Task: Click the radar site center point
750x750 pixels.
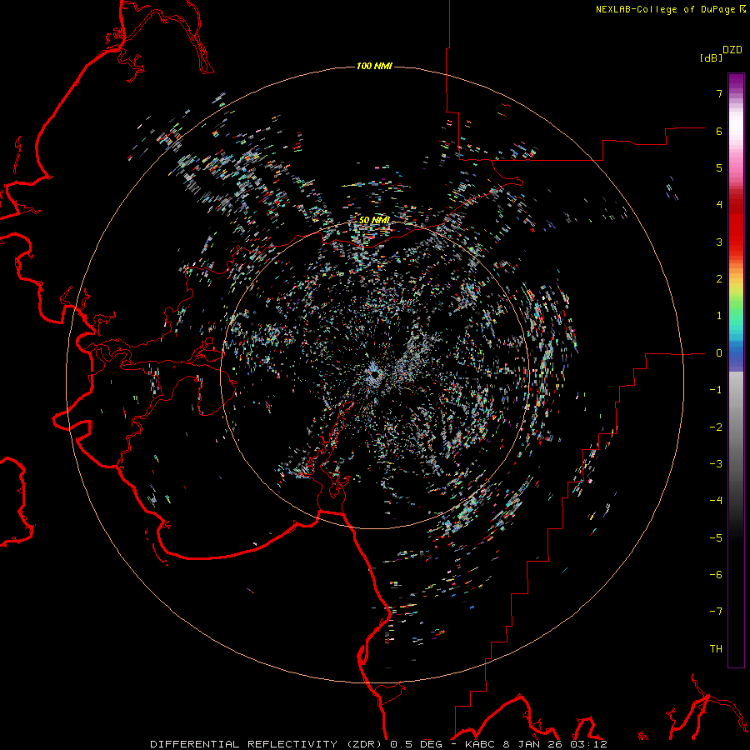Action: coord(374,374)
